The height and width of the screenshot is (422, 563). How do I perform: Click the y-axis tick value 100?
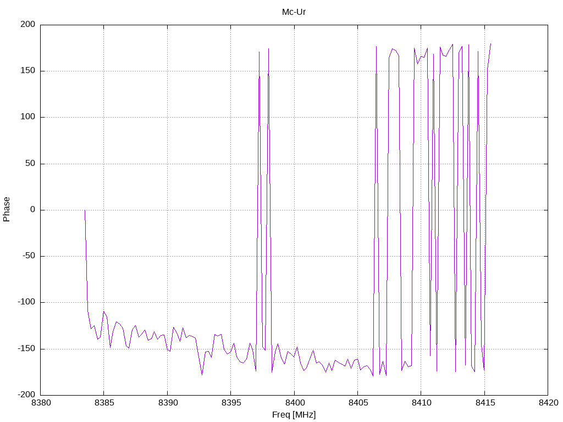(28, 117)
